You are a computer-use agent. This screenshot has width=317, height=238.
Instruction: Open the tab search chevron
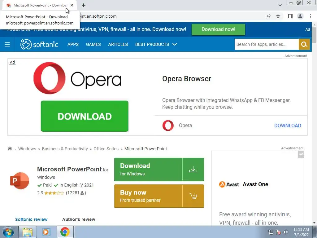tap(280, 5)
